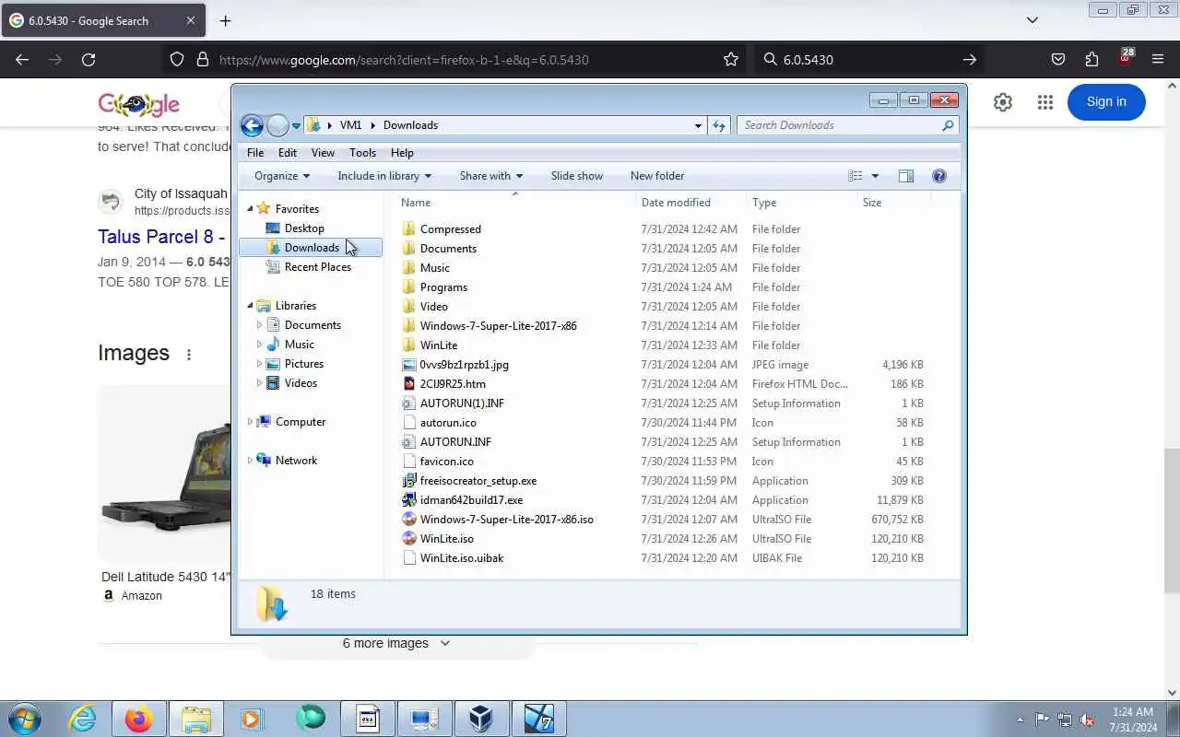Click the Change your view icon
The image size is (1180, 737).
coord(855,176)
